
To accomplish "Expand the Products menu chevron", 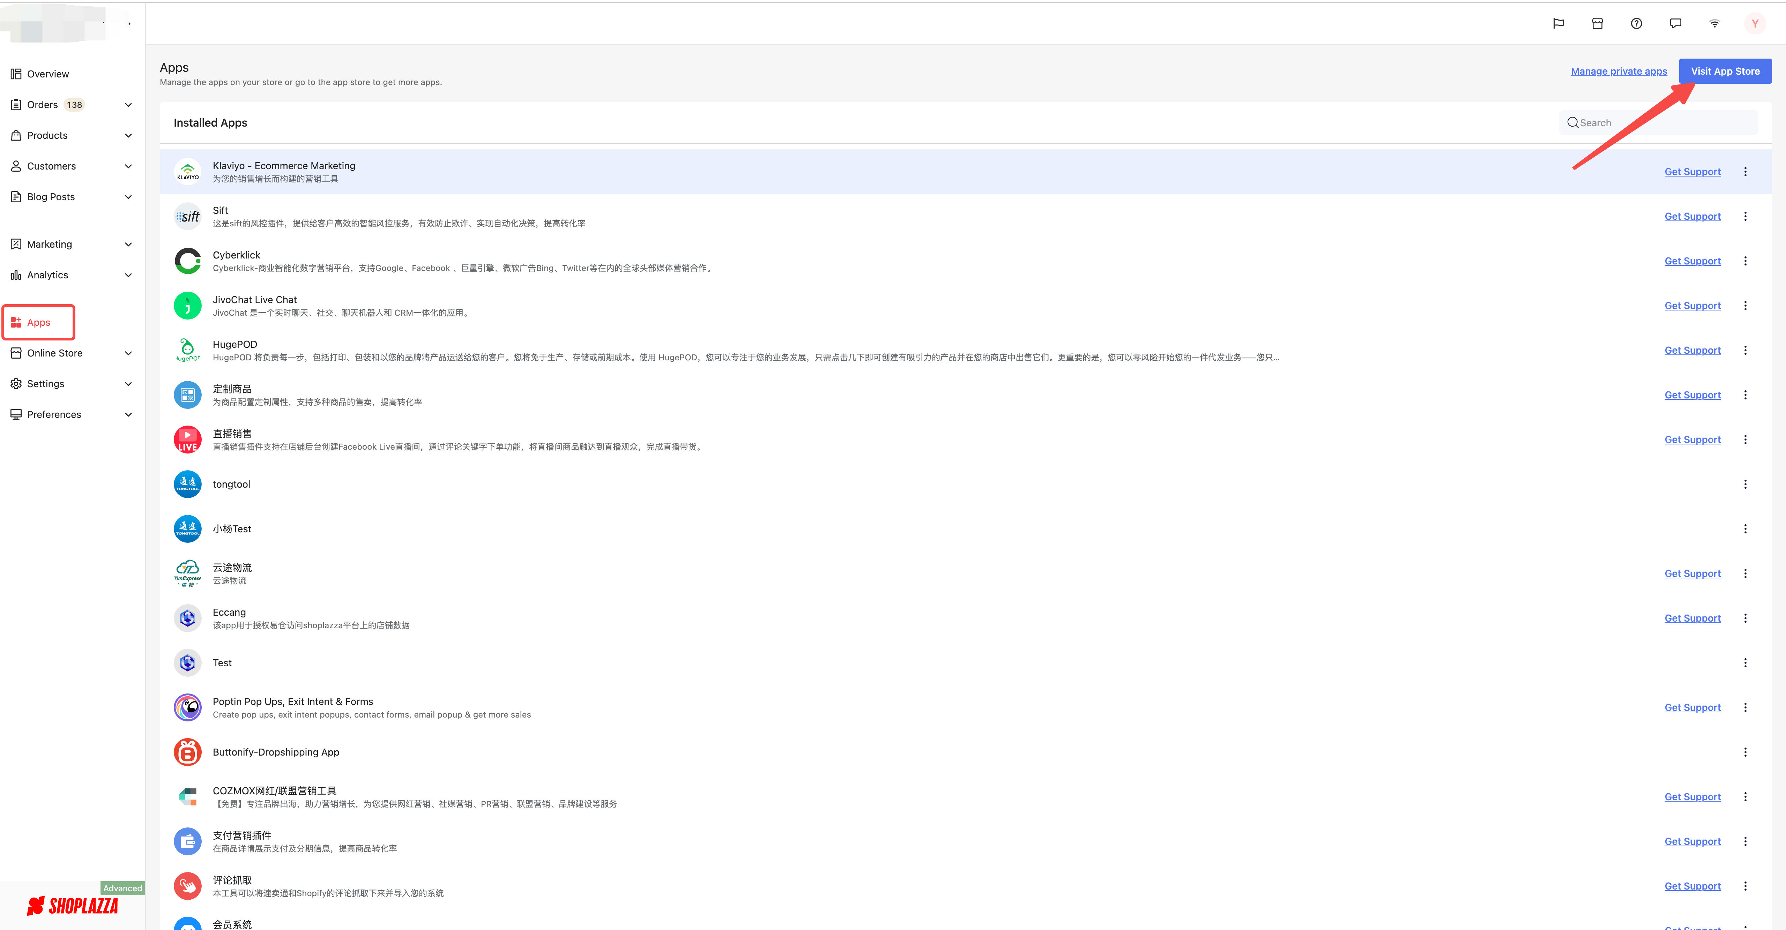I will (x=128, y=136).
